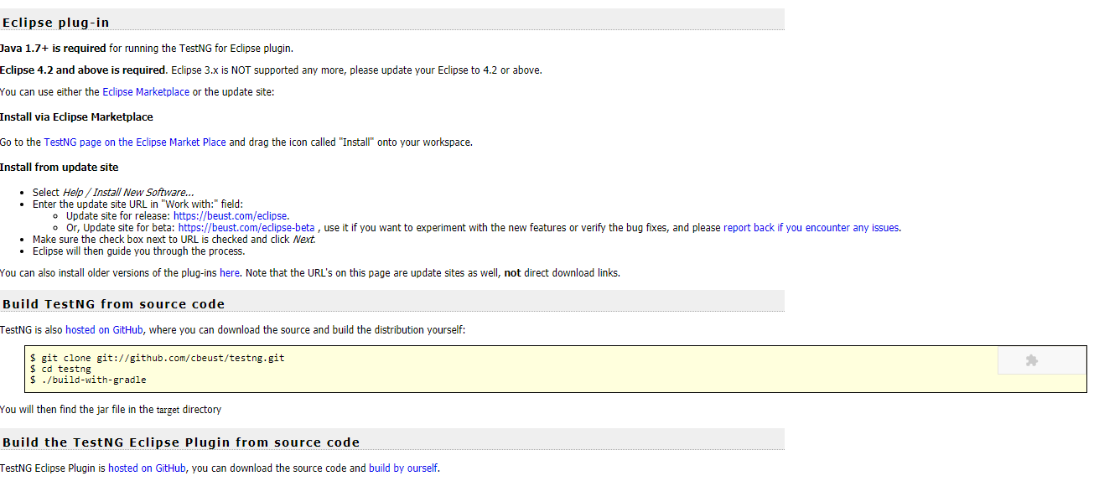Click the 'build by ourself' link
Image resolution: width=1094 pixels, height=481 pixels.
click(x=403, y=468)
